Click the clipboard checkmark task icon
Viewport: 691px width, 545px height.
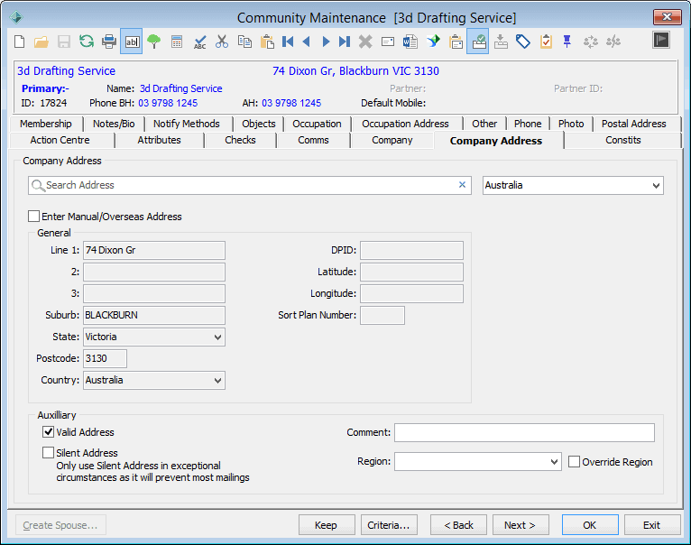point(546,42)
